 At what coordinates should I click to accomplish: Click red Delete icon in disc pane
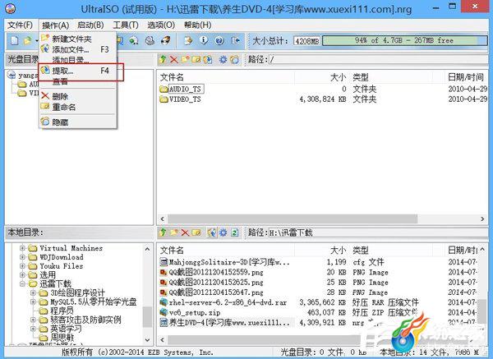coord(173,59)
